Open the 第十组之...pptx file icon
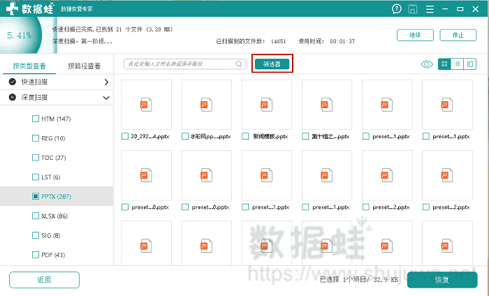The height and width of the screenshot is (296, 489). pyautogui.click(x=327, y=105)
